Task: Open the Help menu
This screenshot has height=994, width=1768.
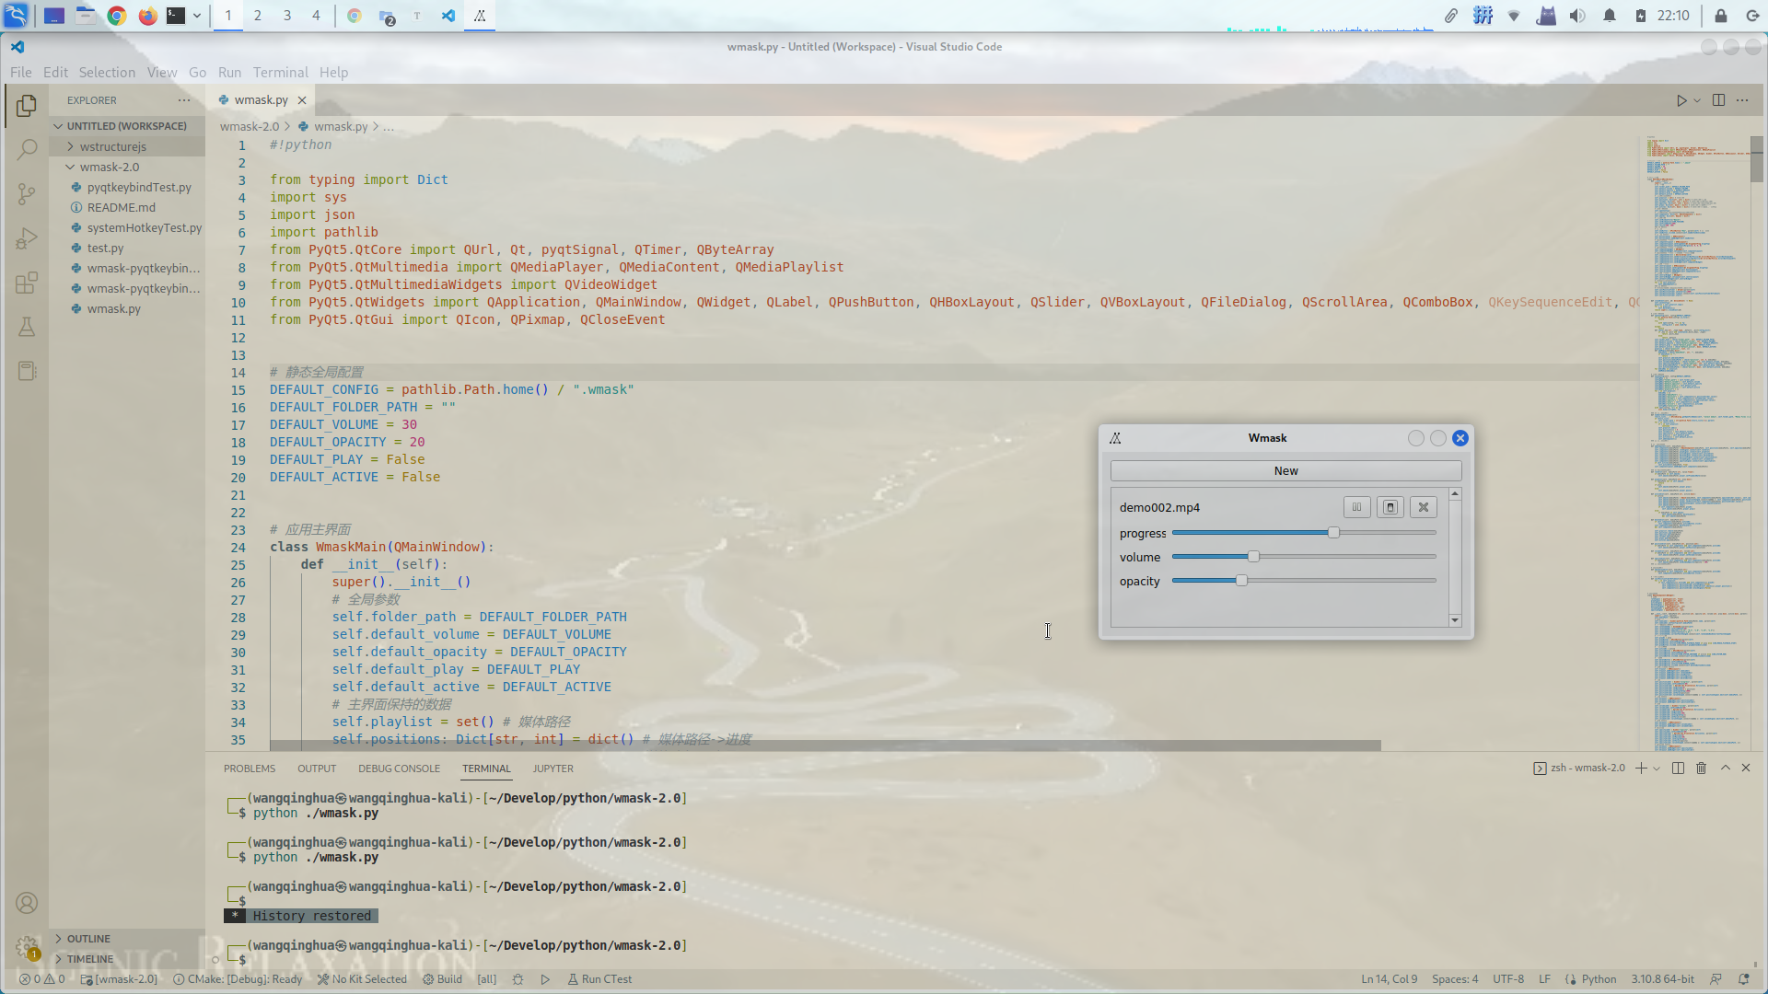Action: [x=333, y=73]
